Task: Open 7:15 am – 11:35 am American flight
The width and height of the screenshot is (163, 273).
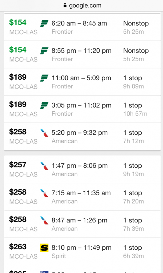Action: coord(82,197)
